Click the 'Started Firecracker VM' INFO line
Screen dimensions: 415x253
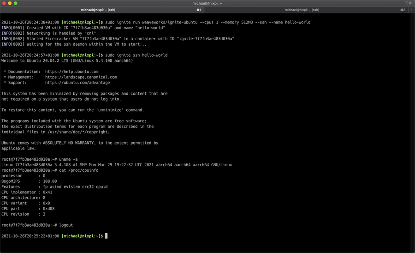tap(118, 39)
